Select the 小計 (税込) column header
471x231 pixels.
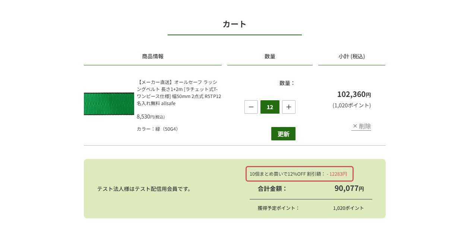click(x=351, y=56)
